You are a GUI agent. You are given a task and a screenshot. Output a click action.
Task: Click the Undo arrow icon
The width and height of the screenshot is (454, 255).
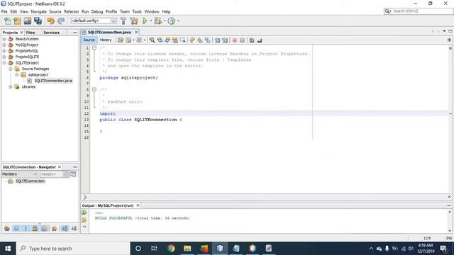point(51,21)
